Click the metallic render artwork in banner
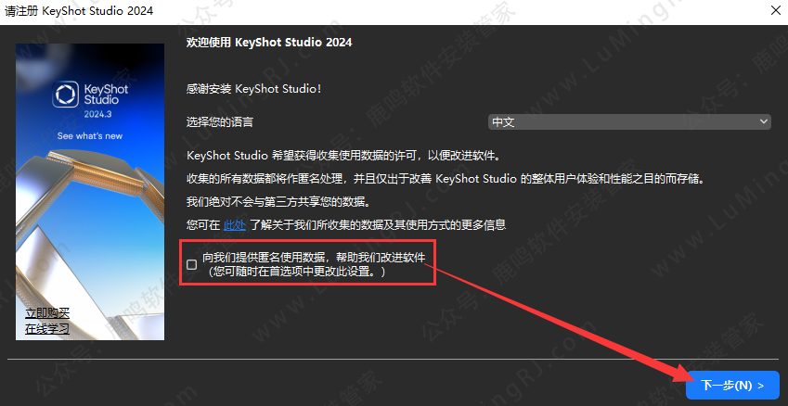This screenshot has height=406, width=788. point(90,241)
